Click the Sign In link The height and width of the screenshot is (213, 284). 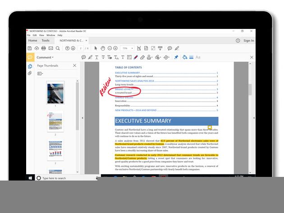coord(248,41)
